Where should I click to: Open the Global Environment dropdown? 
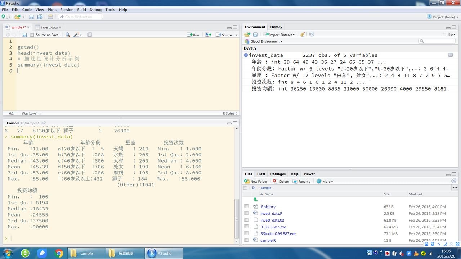(x=264, y=41)
